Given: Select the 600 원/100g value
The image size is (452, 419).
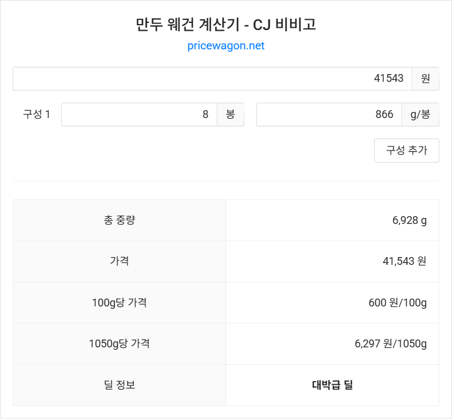Looking at the screenshot, I should [x=397, y=302].
